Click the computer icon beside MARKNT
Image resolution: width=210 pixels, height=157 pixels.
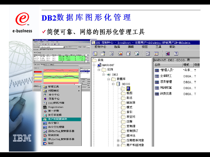(x=99, y=65)
